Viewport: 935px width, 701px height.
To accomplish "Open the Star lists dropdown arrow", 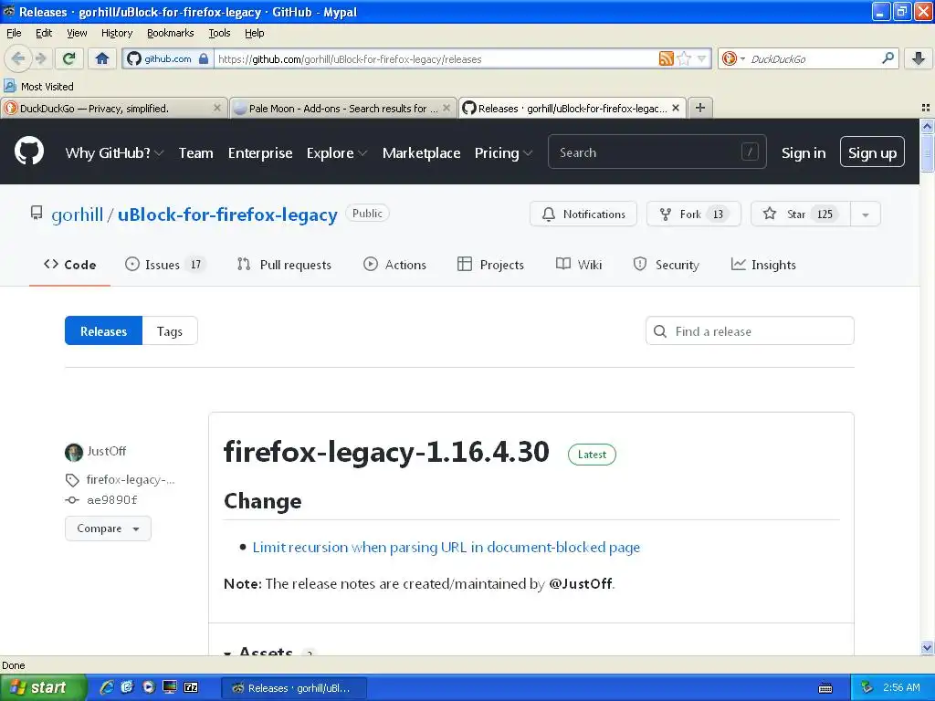I will tap(866, 214).
